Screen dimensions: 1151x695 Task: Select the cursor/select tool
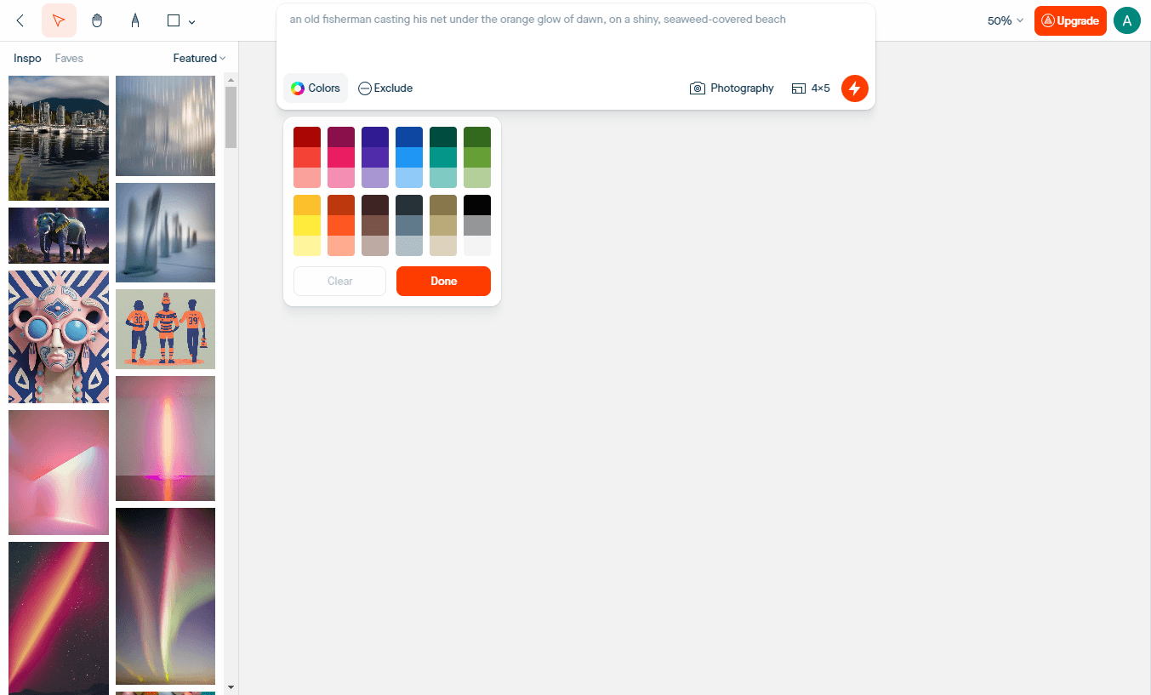pos(59,20)
